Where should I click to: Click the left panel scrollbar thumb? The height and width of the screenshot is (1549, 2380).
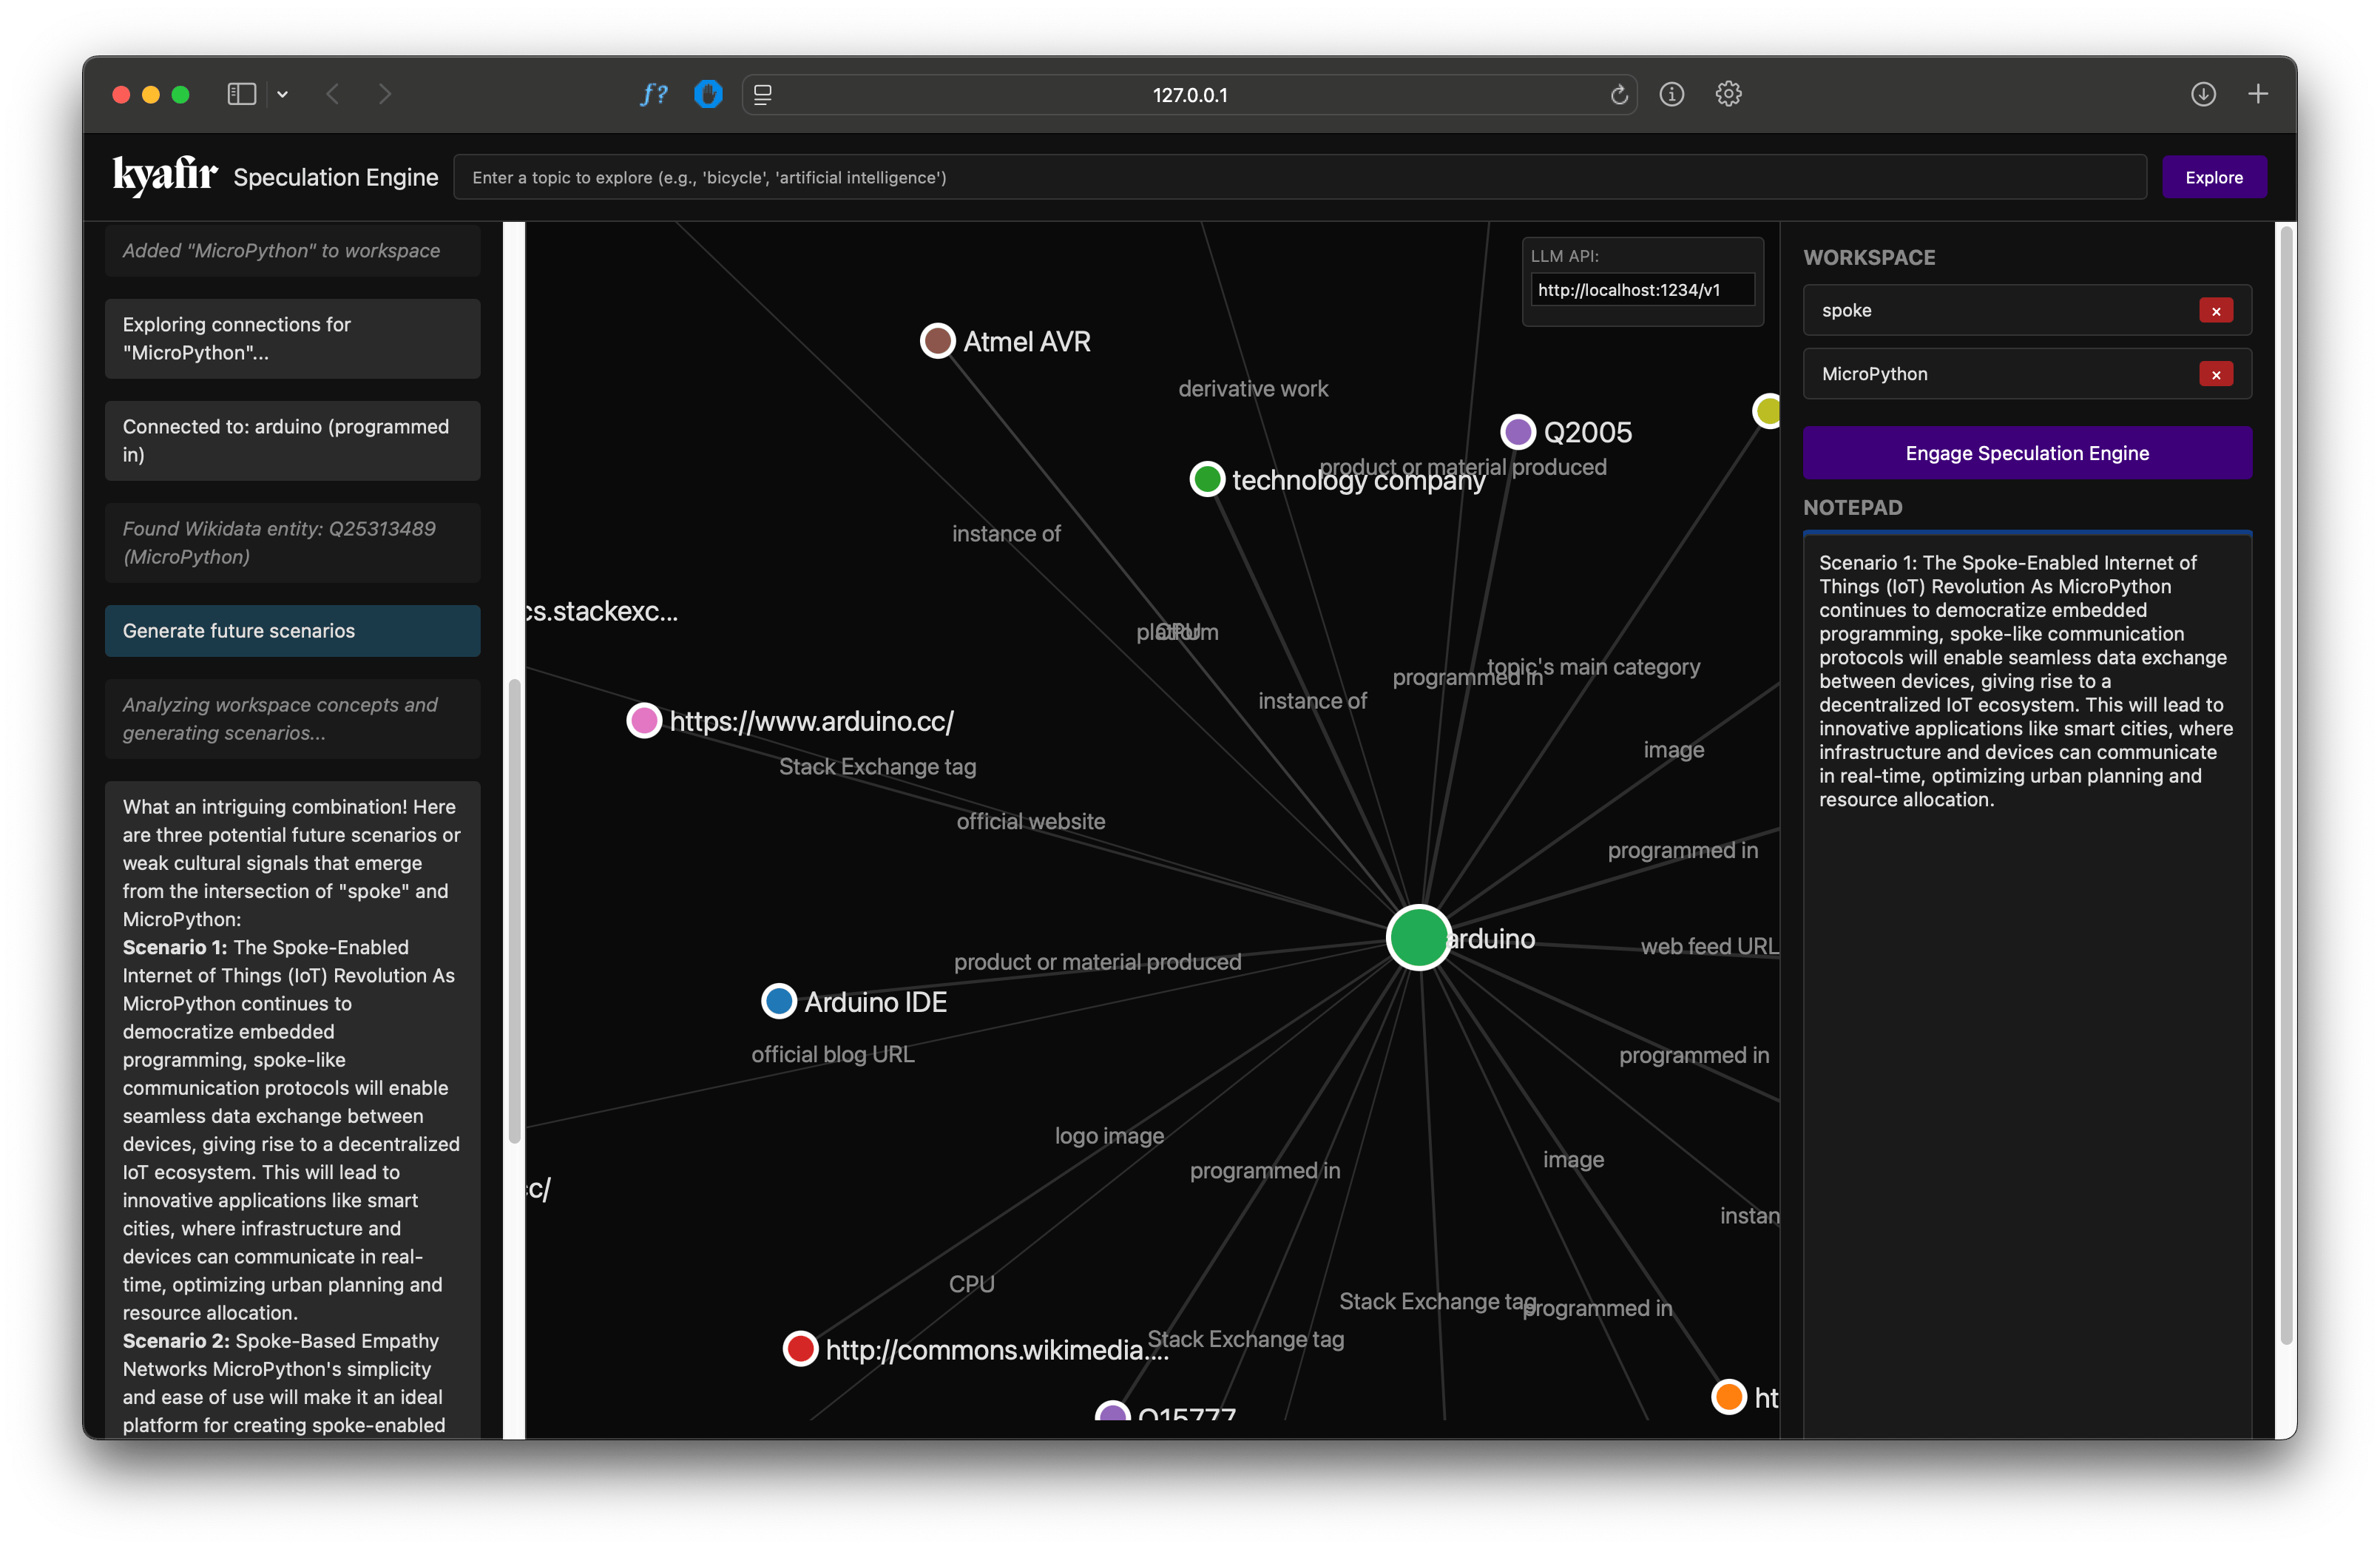point(514,910)
